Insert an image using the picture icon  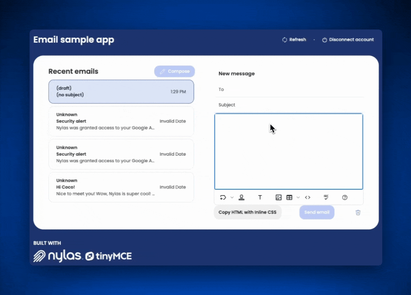(279, 197)
